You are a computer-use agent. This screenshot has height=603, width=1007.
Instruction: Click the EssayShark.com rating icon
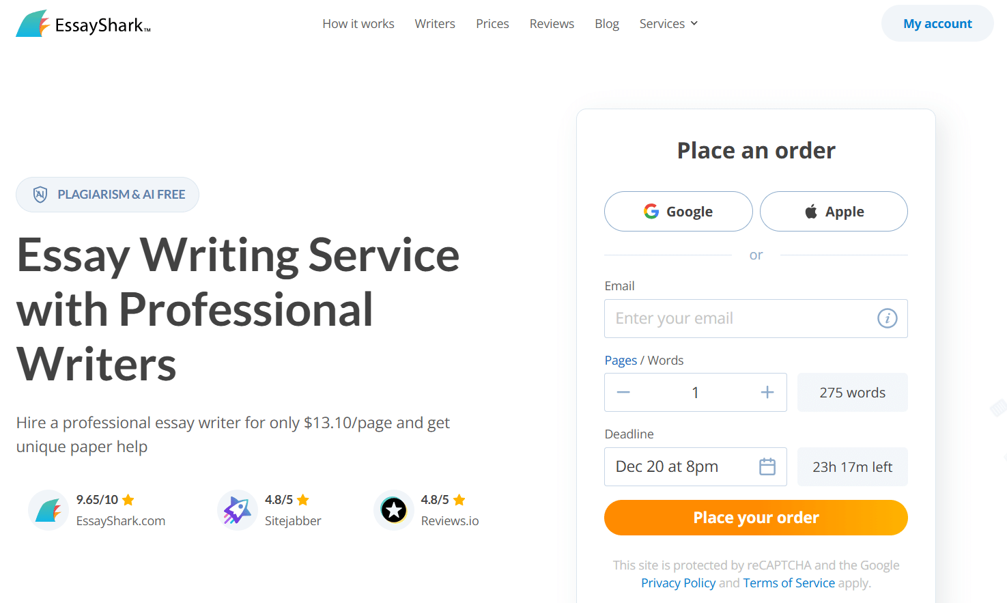[48, 510]
